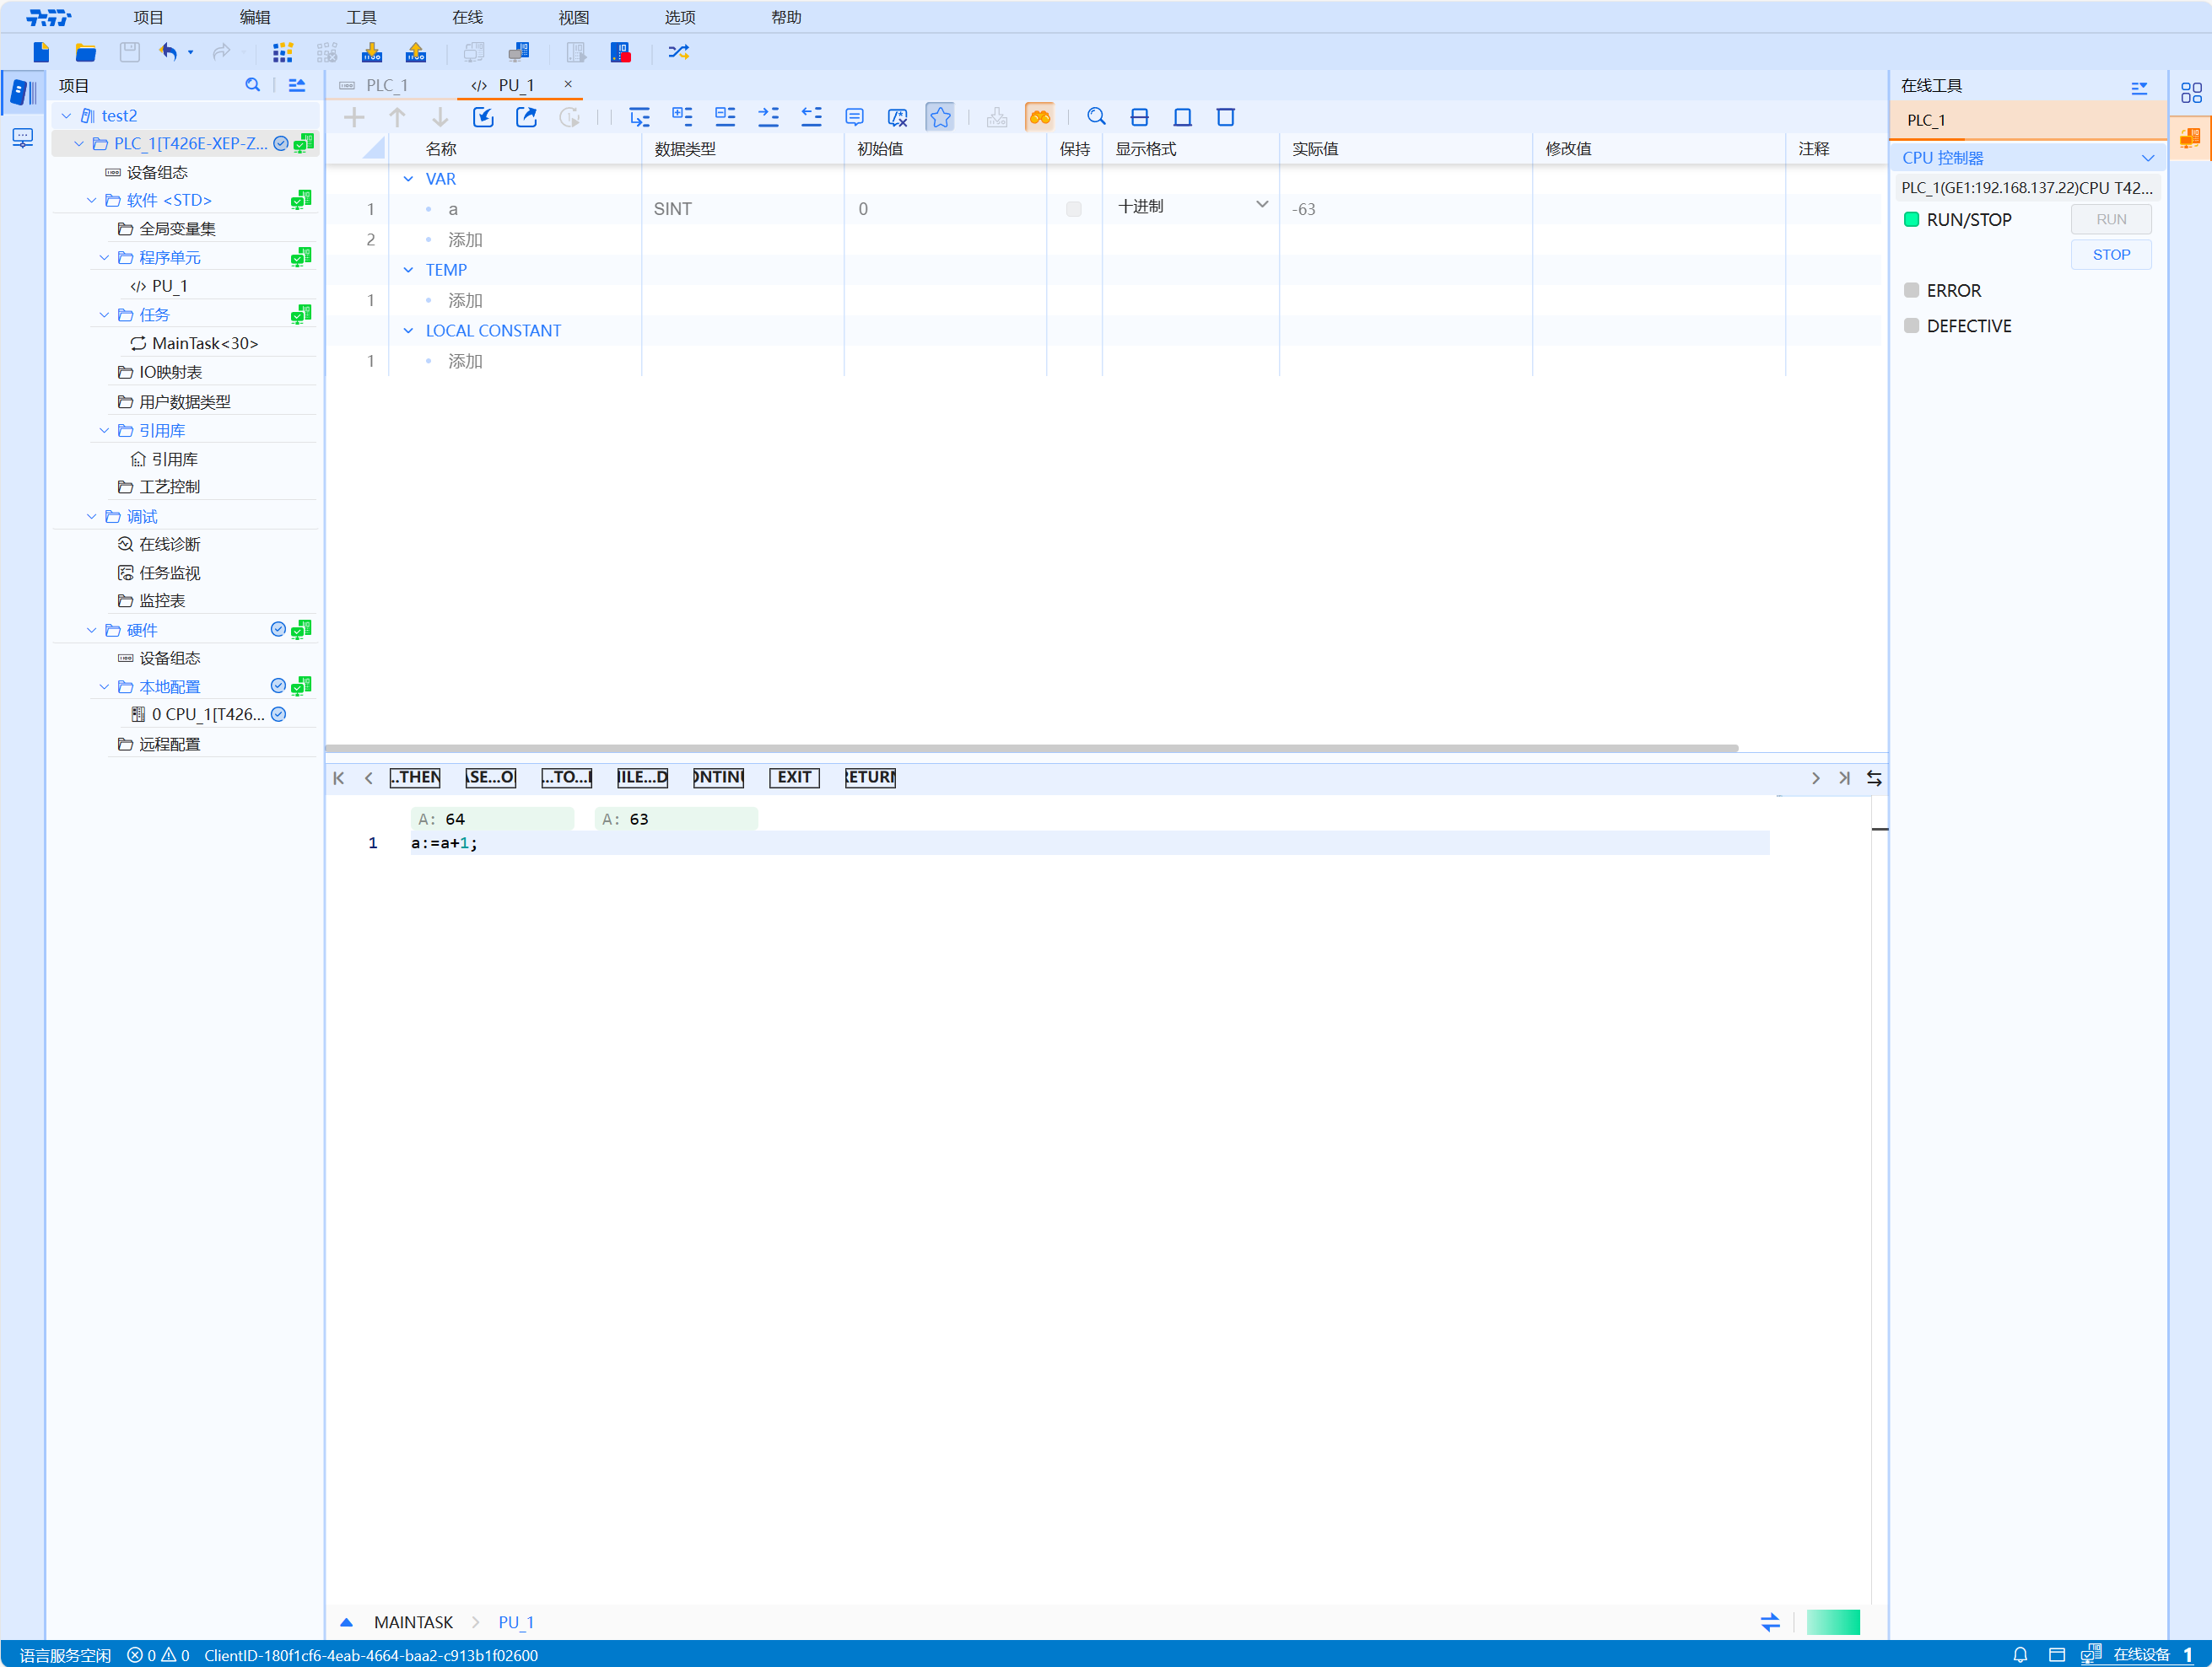
Task: Click the ERROR status indicator
Action: point(1911,291)
